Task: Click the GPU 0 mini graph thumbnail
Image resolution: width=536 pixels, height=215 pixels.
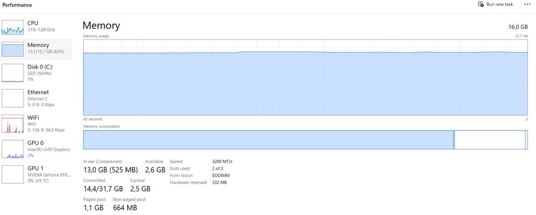Action: point(13,149)
